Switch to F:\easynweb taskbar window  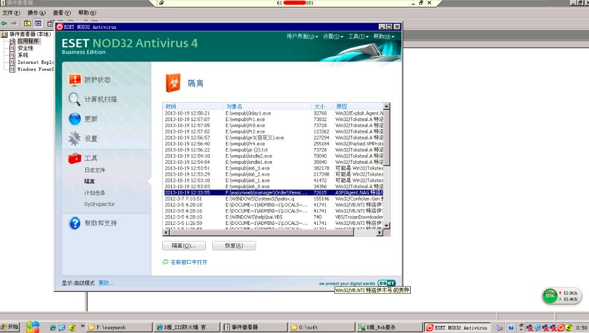point(119,328)
